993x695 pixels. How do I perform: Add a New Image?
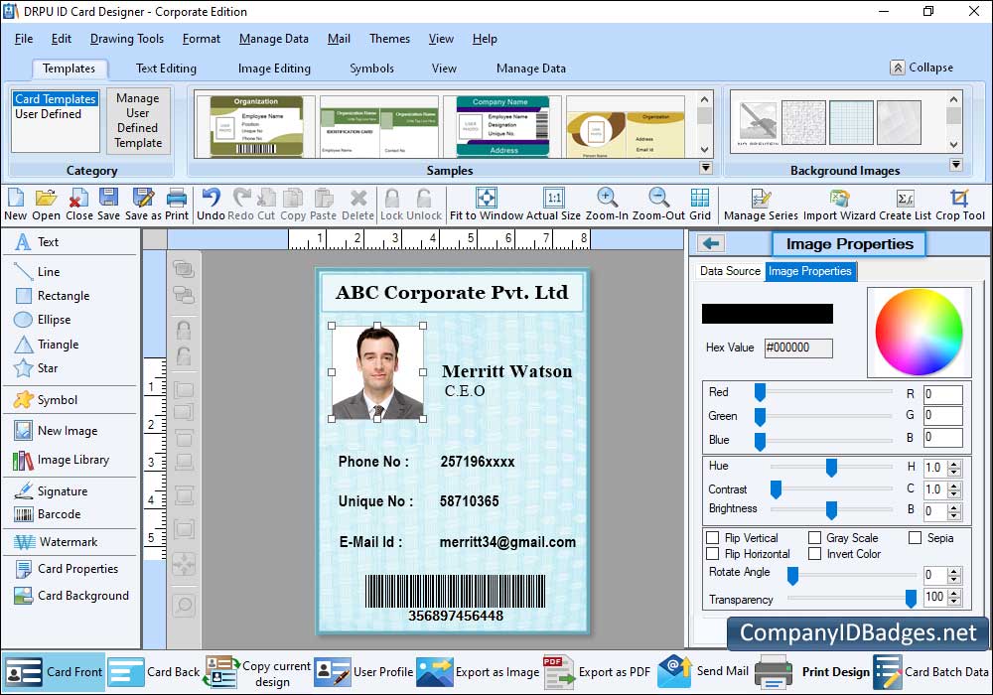pyautogui.click(x=55, y=431)
